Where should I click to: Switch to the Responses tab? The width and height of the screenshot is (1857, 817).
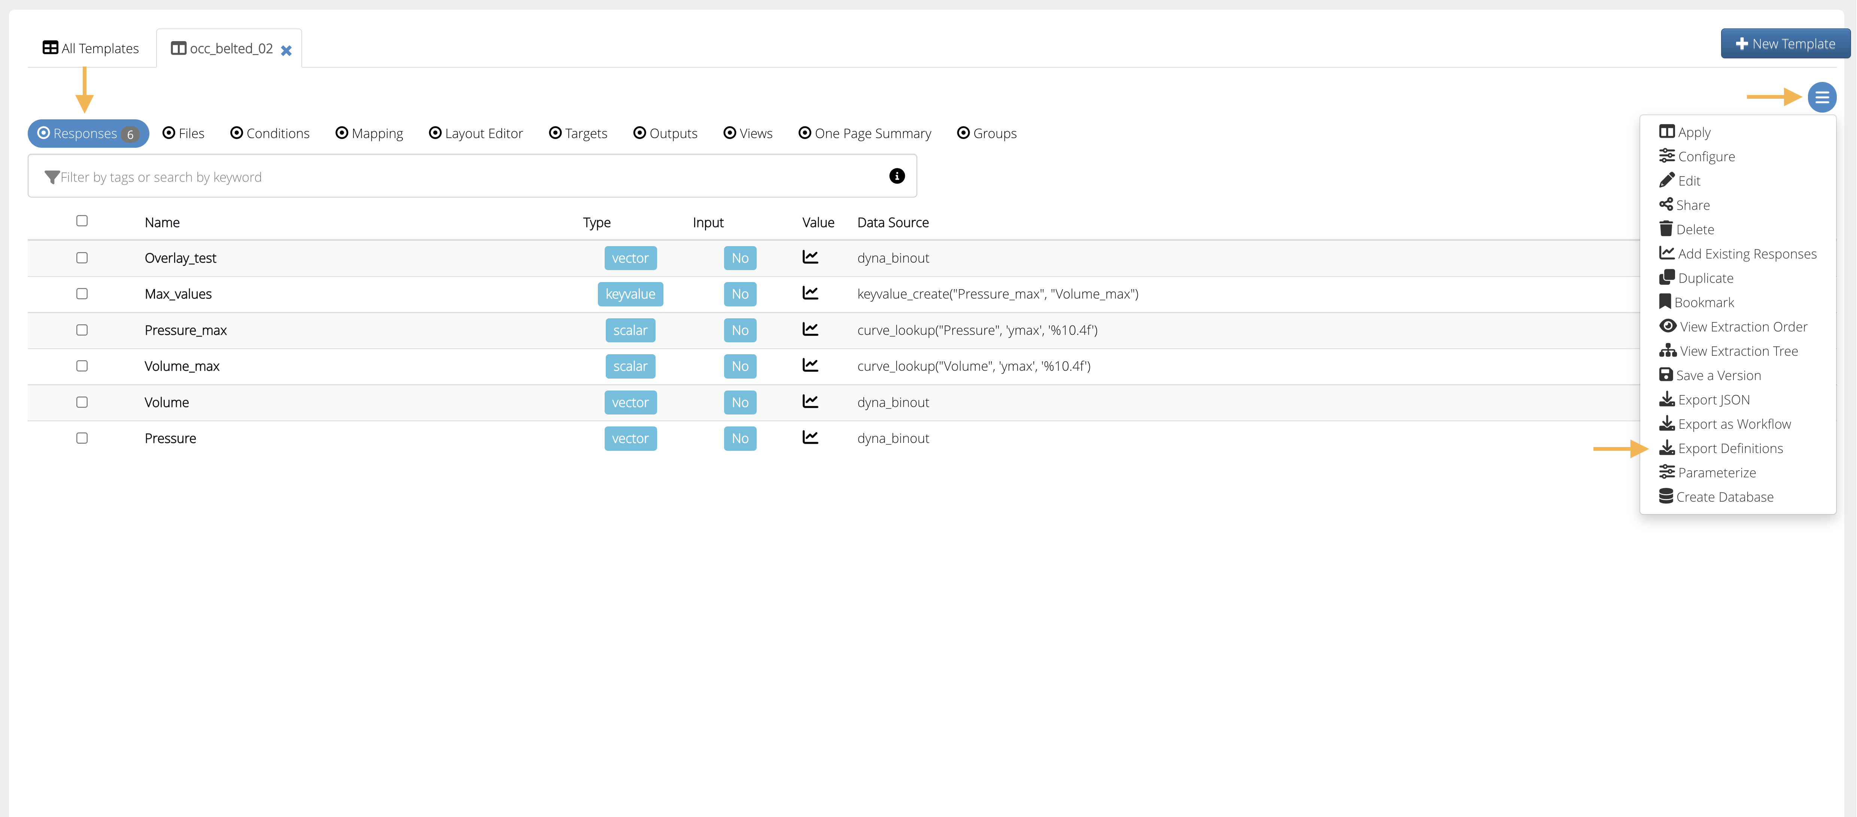[89, 133]
